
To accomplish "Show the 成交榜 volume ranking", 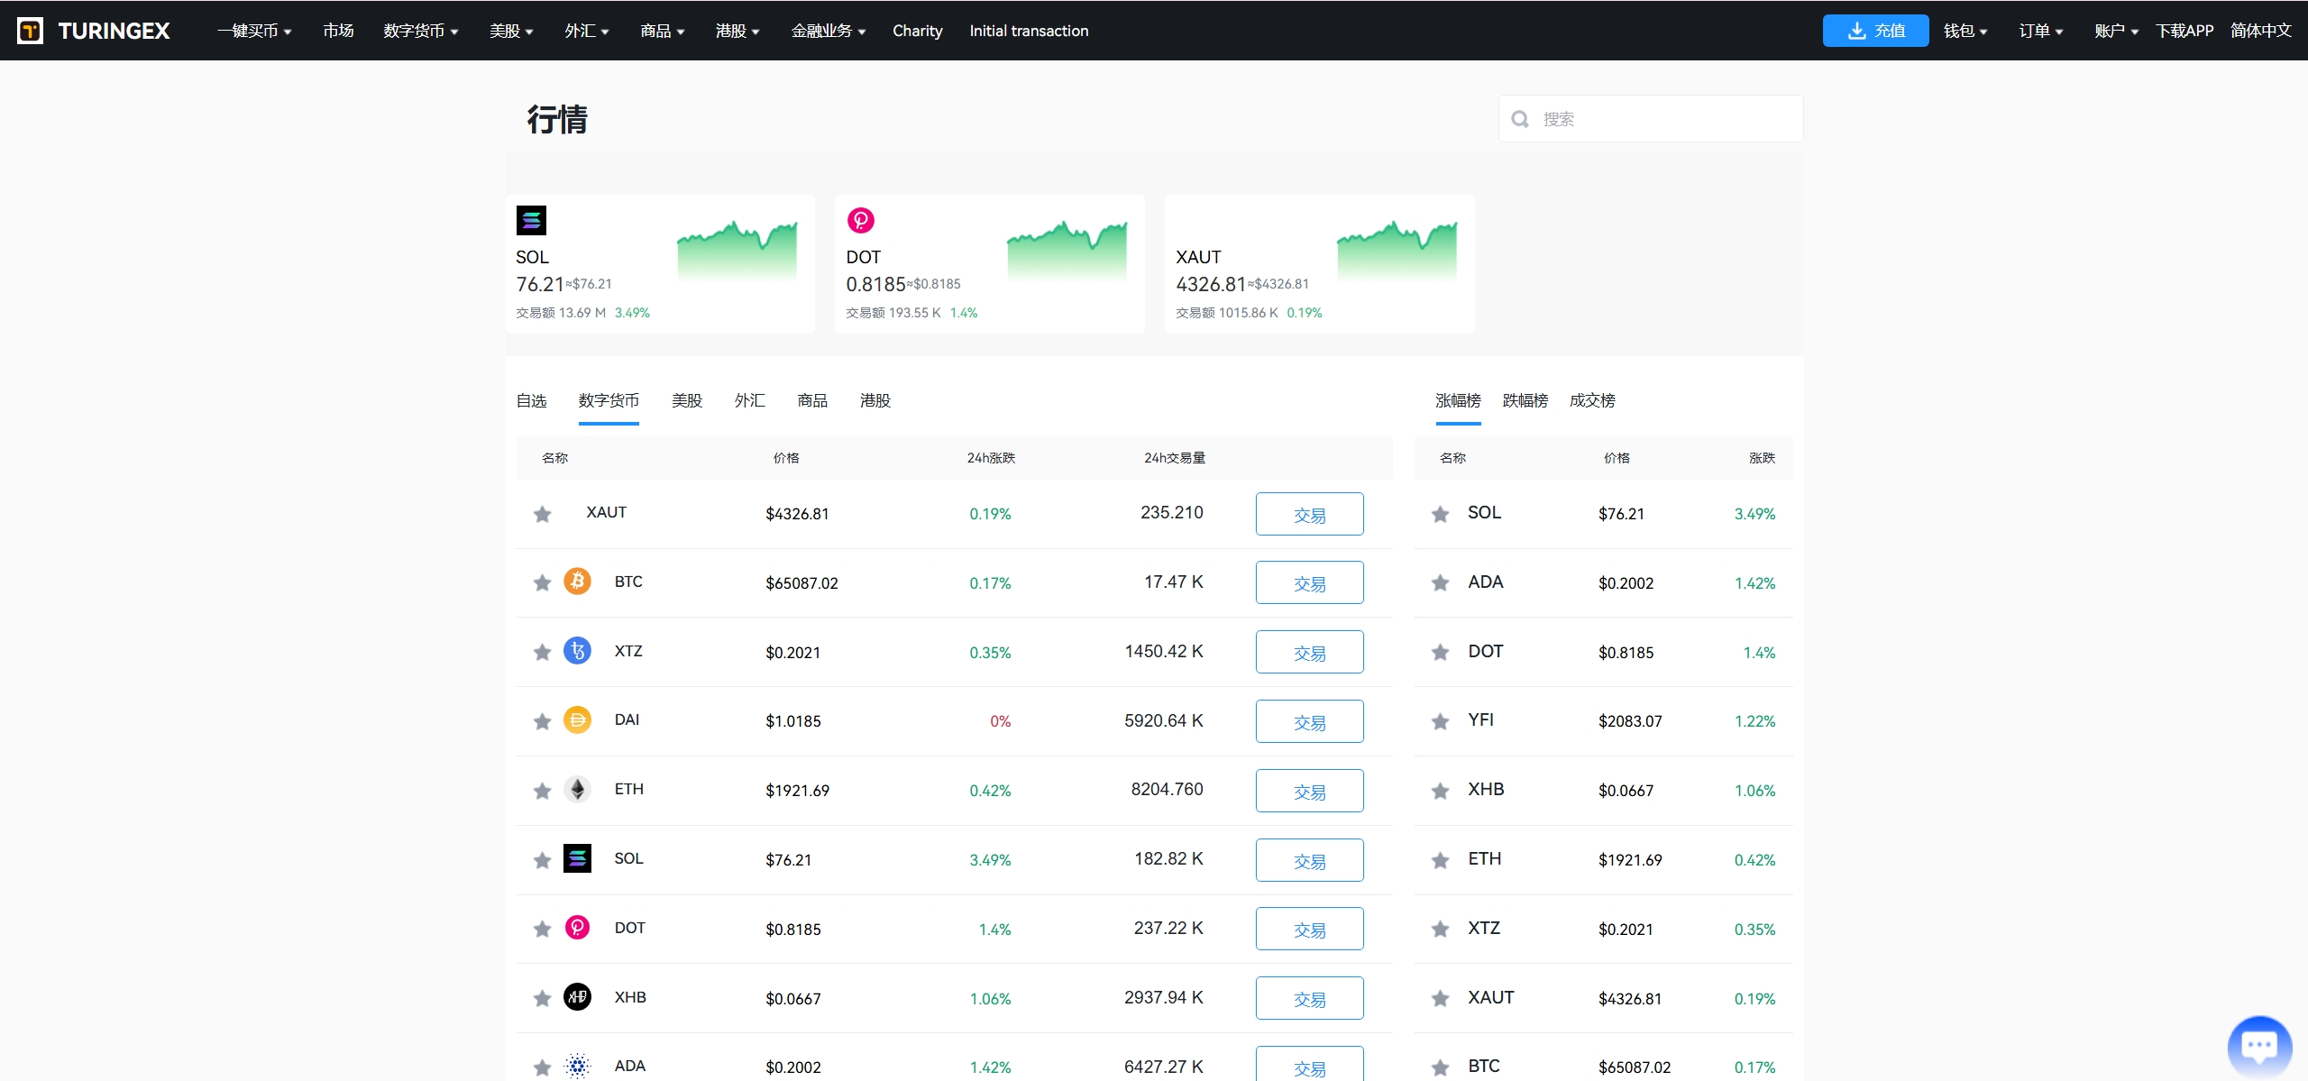I will (1592, 400).
